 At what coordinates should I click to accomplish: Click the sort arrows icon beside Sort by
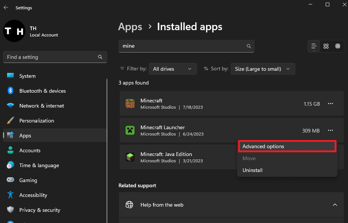[206, 69]
